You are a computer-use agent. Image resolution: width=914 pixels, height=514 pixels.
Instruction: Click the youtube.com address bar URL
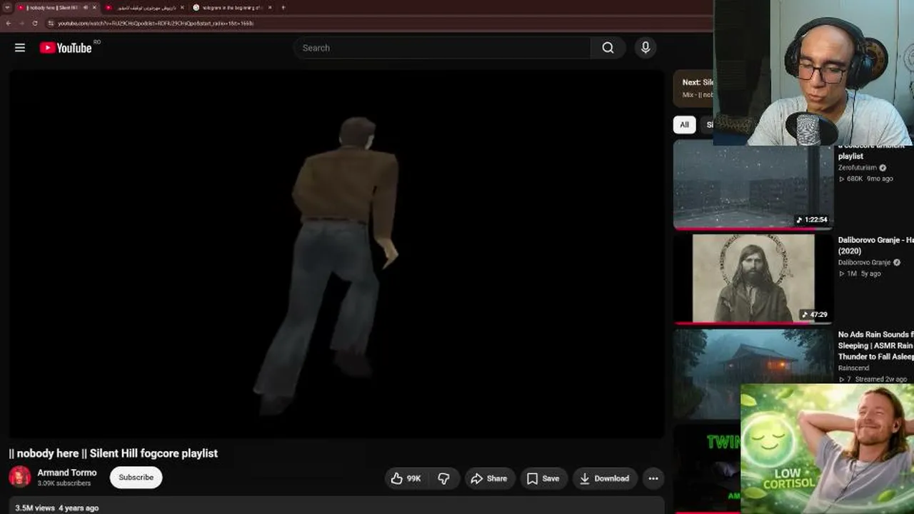coord(156,23)
